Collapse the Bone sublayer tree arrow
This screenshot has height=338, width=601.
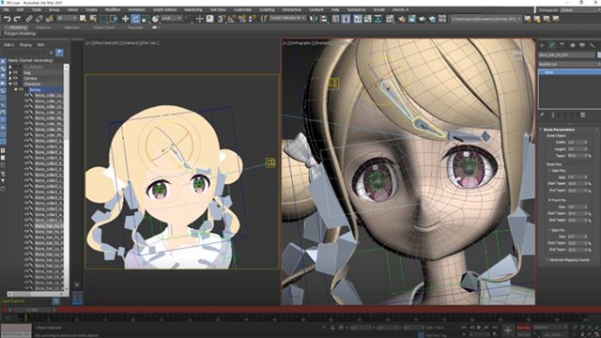pyautogui.click(x=16, y=89)
